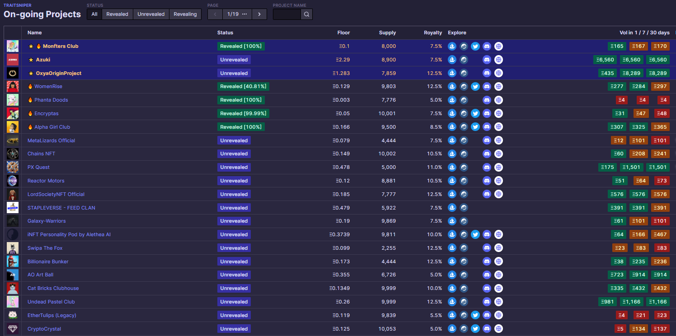
Task: Go to the next page arrow
Action: [x=259, y=14]
